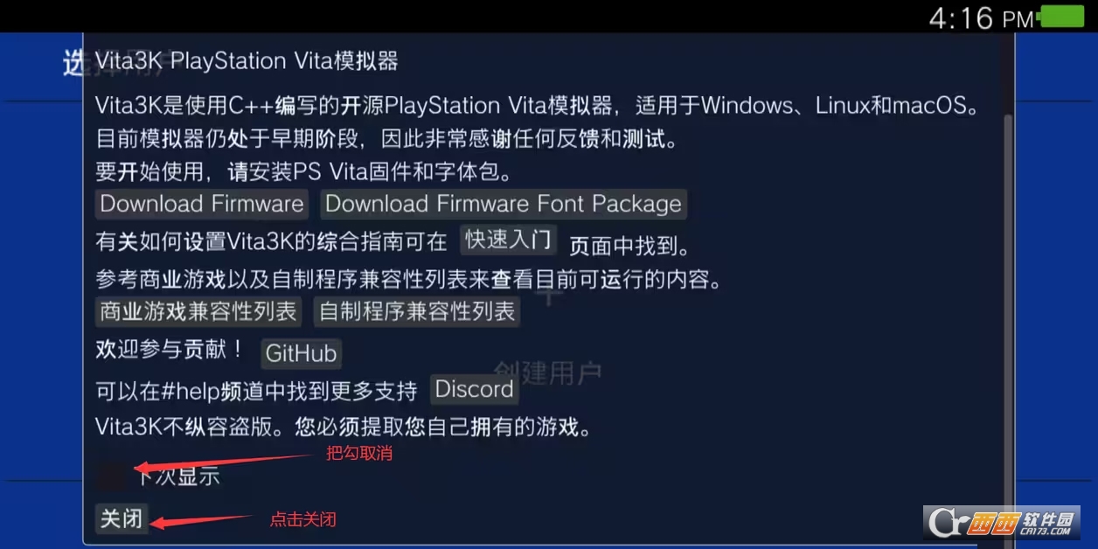Click the Vita3K PlayStation Vita模拟器 dialog title
Screen dimensions: 1098x549
[x=247, y=61]
